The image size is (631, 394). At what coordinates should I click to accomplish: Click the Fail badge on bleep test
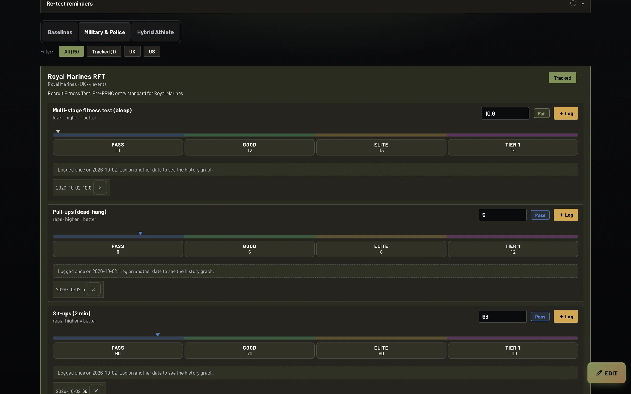click(542, 113)
